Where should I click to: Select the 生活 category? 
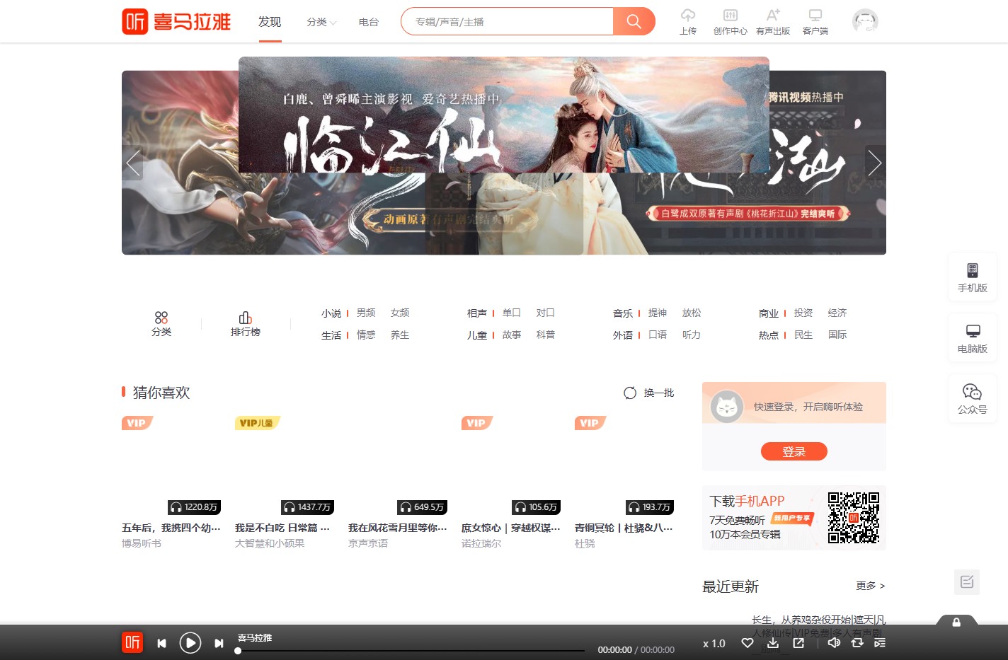(331, 335)
